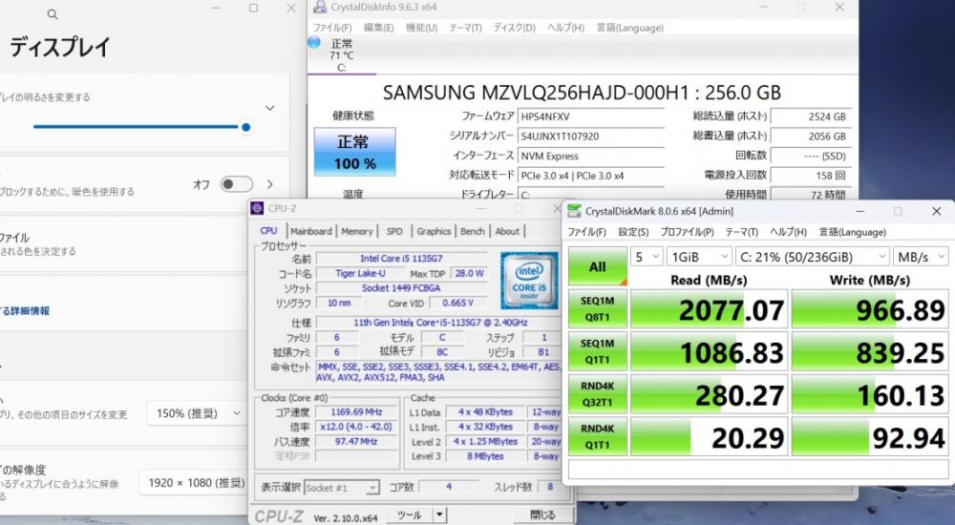Switch to the CPU tab in CPU-Z

[x=268, y=231]
